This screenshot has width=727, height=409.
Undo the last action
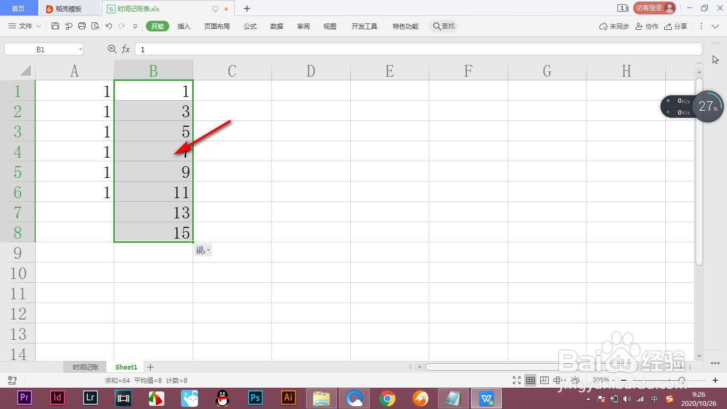tap(109, 26)
